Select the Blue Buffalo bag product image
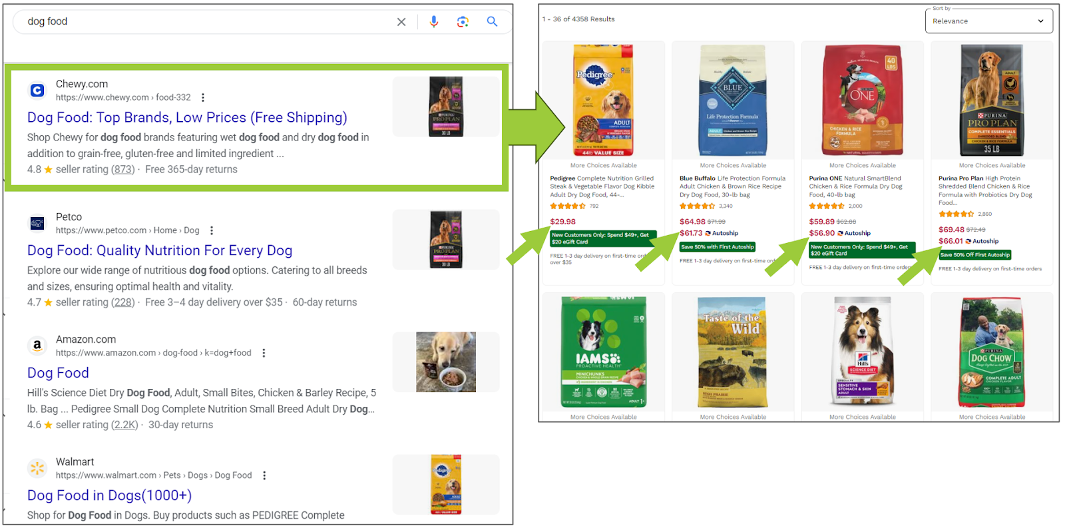Viewport: 1065px width, 528px height. click(733, 100)
